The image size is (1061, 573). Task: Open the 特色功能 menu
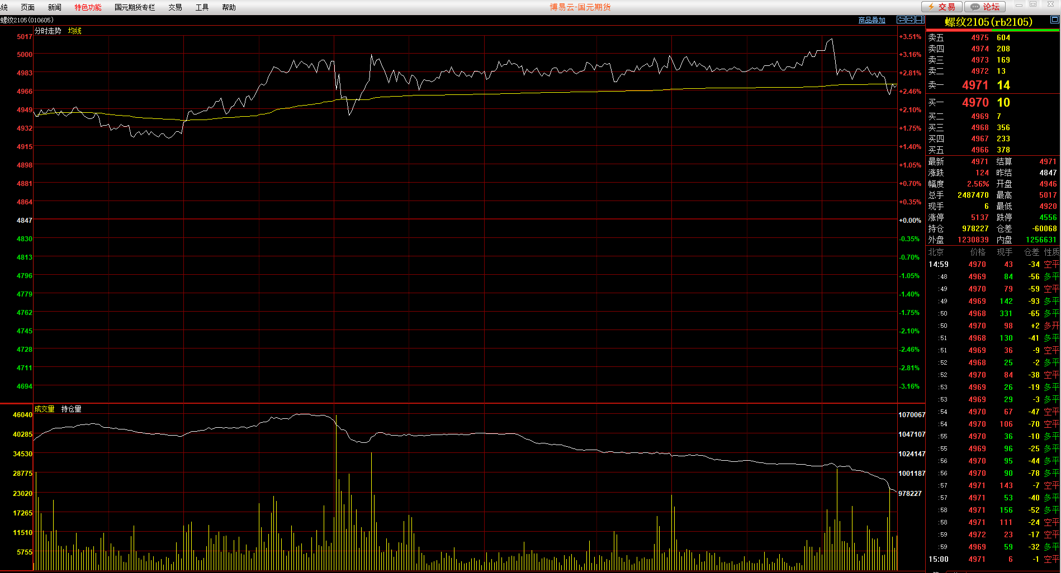[88, 7]
